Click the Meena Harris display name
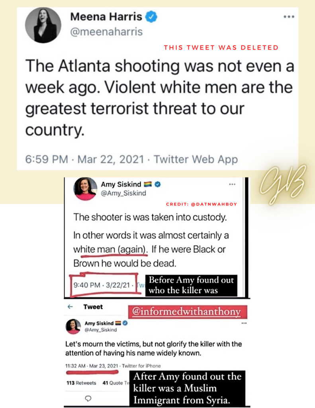Screen dimensions: 315x408 tap(106, 17)
